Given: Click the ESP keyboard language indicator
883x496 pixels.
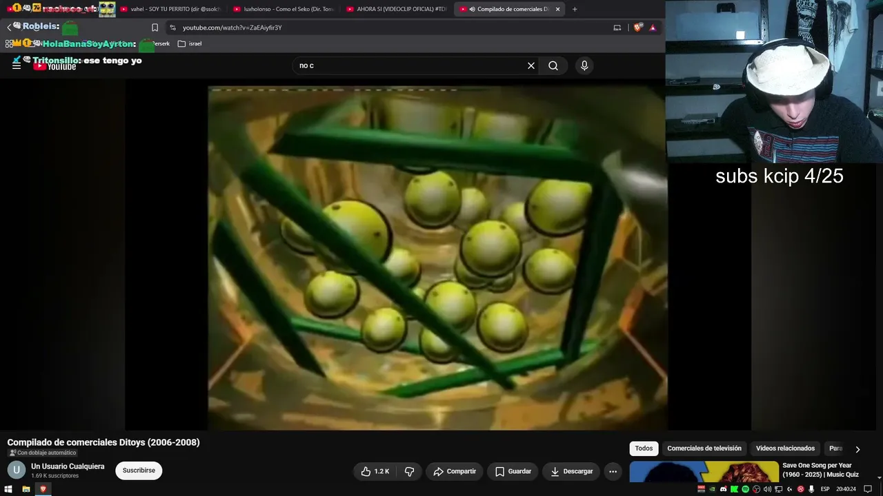Looking at the screenshot, I should [825, 489].
